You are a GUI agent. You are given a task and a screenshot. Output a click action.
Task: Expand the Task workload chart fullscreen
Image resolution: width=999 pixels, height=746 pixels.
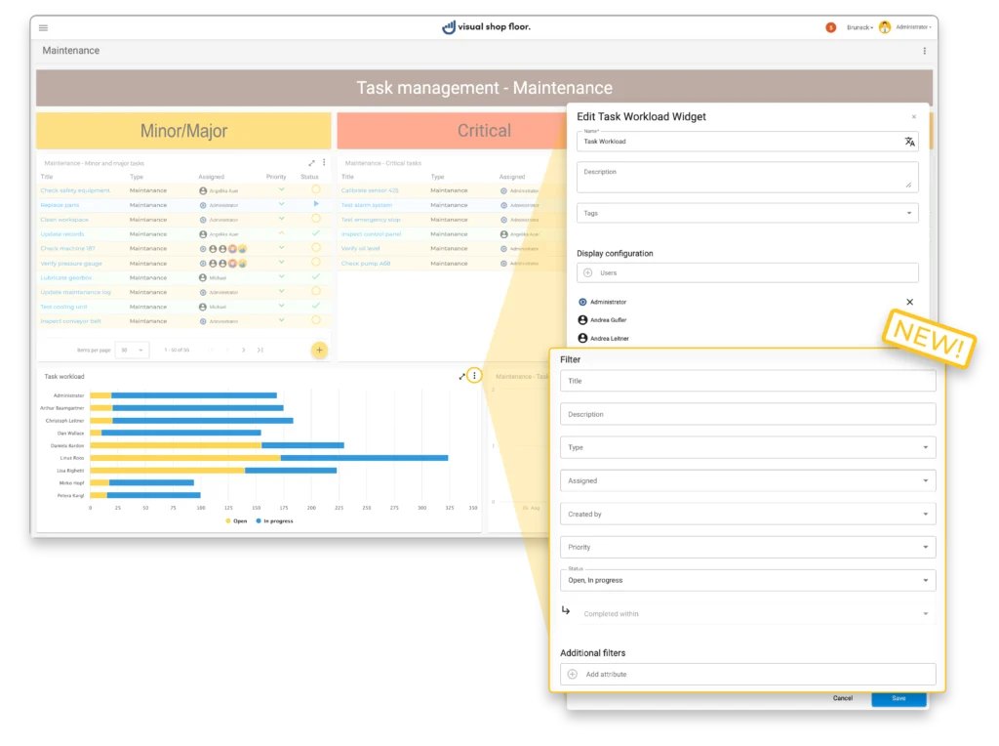[462, 376]
